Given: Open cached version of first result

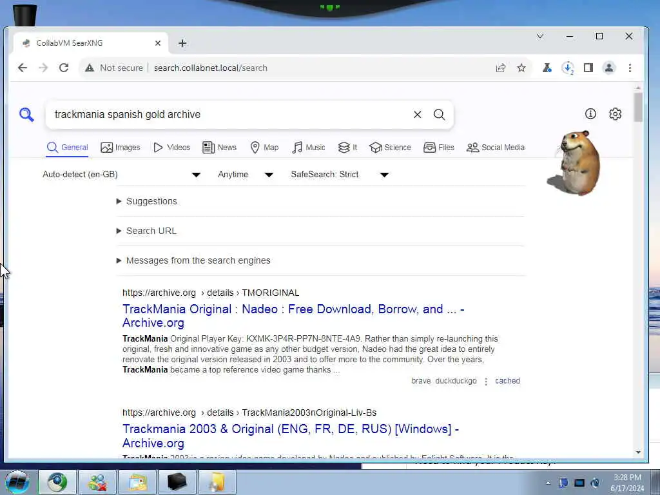Looking at the screenshot, I should pos(508,380).
